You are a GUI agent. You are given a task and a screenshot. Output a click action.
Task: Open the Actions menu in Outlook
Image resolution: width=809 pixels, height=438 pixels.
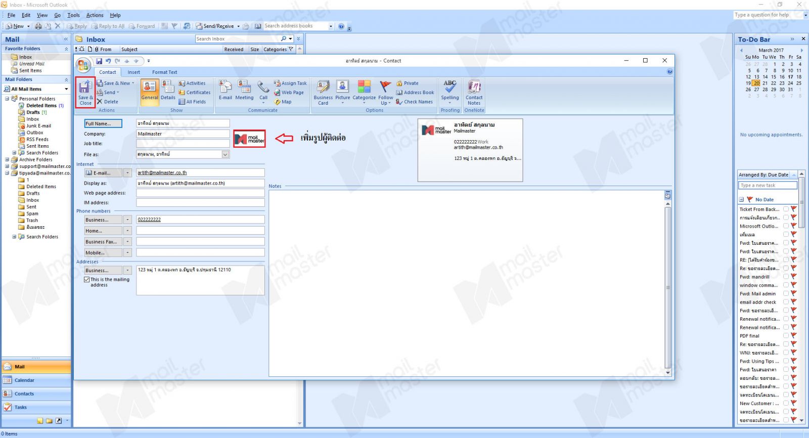pos(95,15)
